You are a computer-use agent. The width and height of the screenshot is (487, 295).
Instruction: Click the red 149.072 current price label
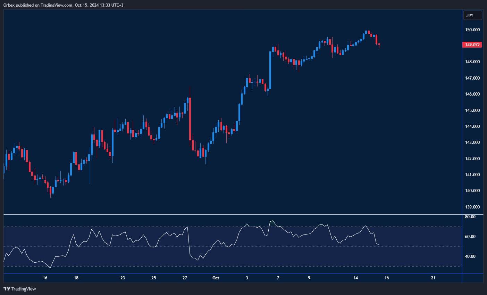point(472,45)
